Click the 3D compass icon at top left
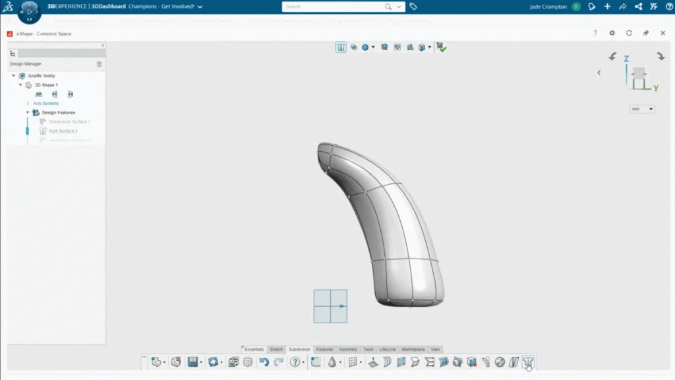 tap(28, 10)
